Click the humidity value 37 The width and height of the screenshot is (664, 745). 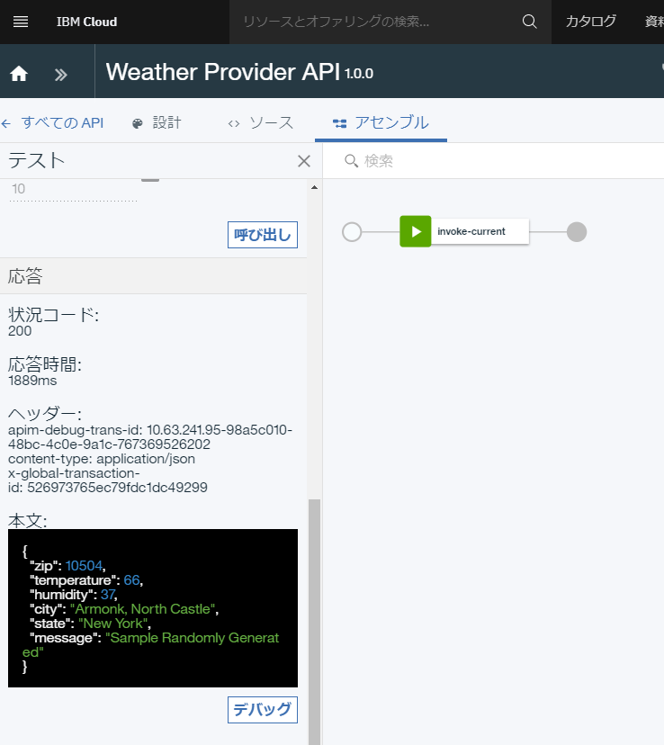108,595
